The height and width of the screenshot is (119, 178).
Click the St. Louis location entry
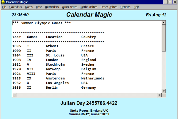pos(55,55)
